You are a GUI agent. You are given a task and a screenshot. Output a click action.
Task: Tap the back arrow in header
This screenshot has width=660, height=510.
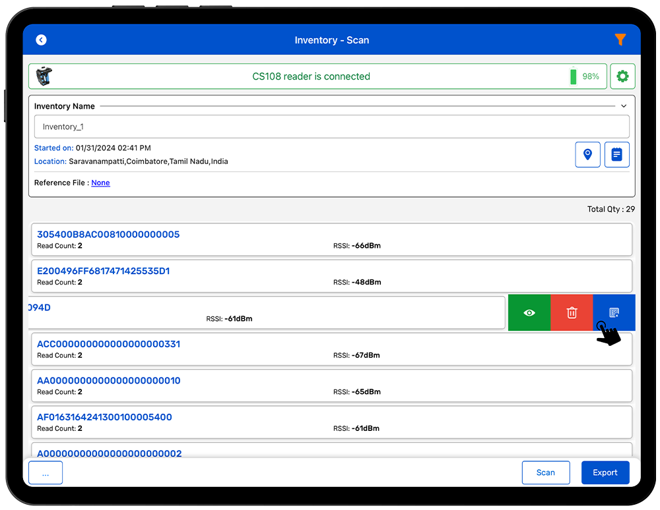tap(41, 40)
